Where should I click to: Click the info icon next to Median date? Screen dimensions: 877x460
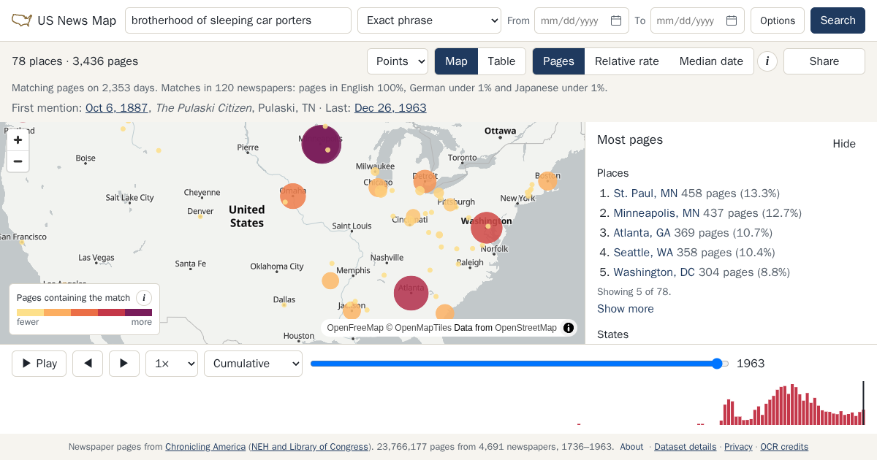767,61
